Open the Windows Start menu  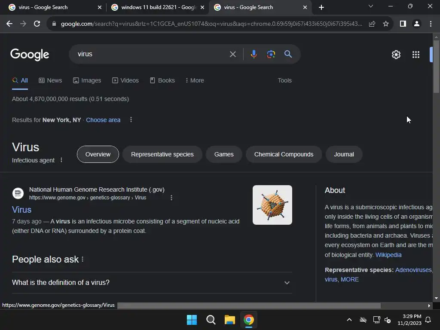(192, 320)
